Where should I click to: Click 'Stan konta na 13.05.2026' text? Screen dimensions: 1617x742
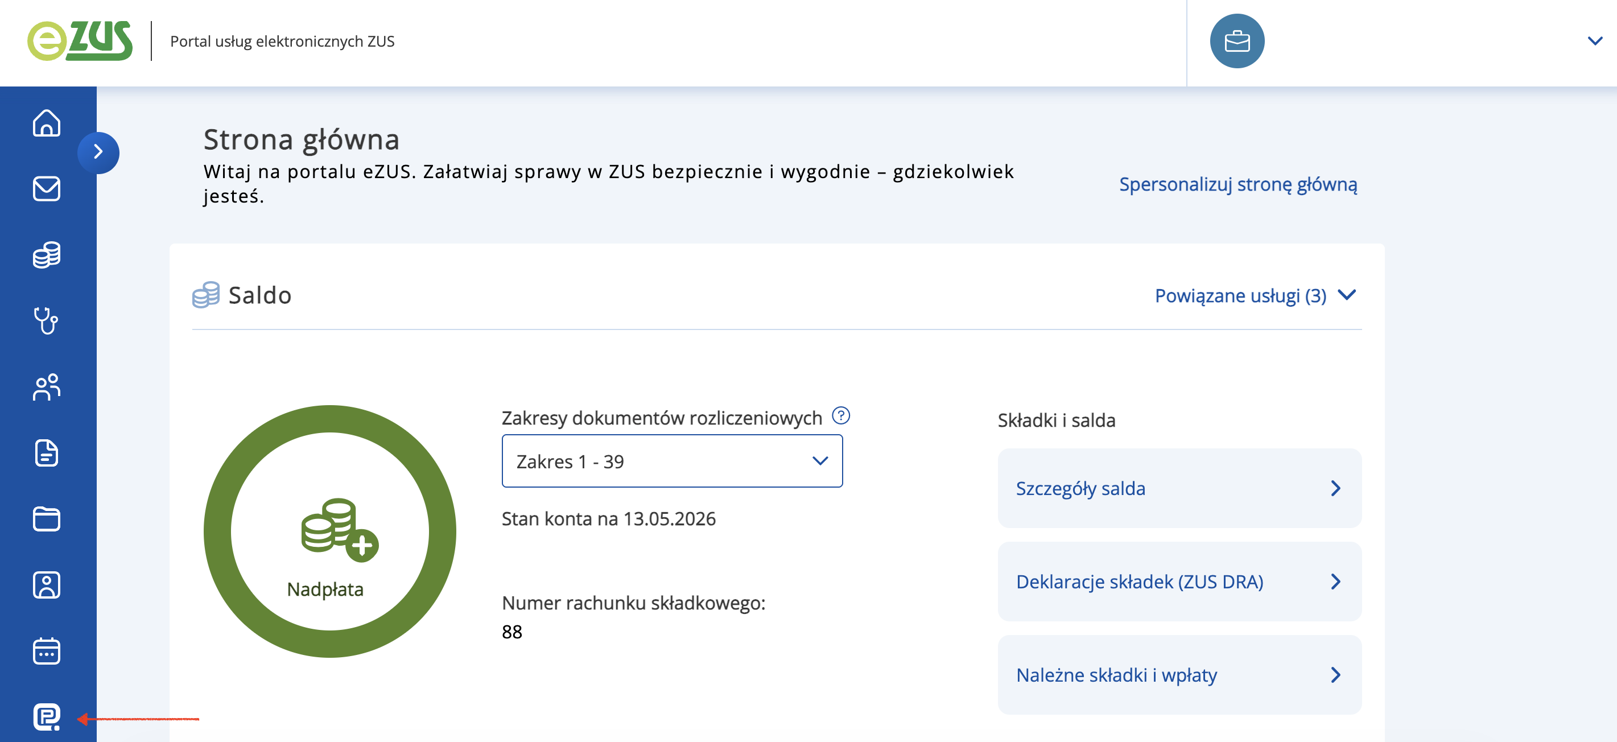point(608,518)
